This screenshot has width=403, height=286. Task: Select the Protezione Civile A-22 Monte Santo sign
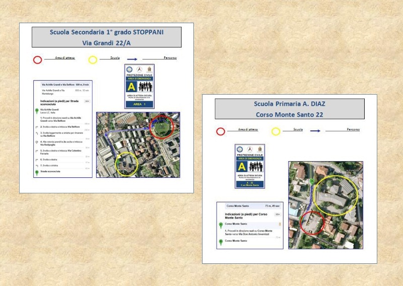coord(249,166)
